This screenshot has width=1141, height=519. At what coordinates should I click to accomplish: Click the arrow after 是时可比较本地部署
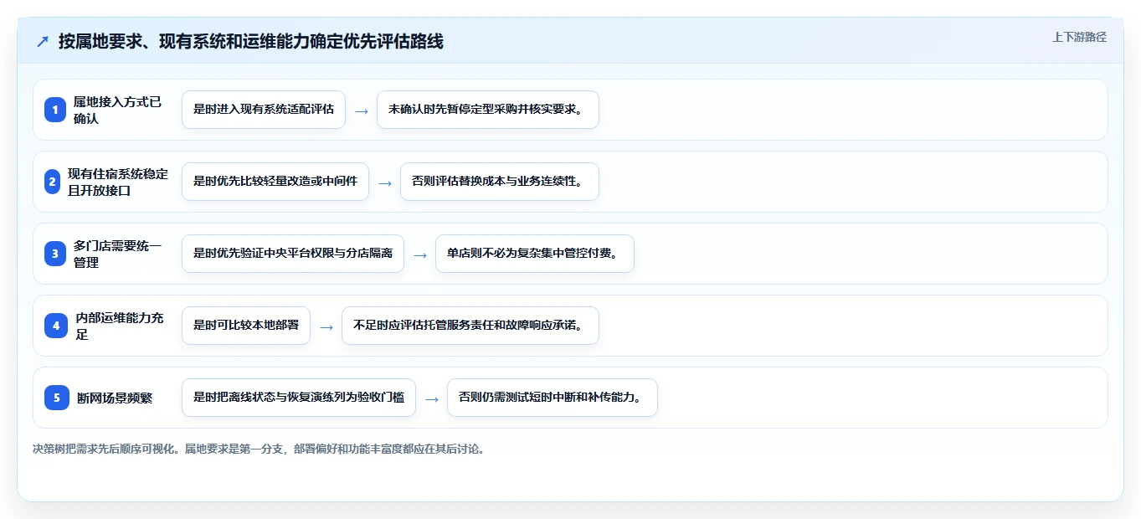[326, 326]
